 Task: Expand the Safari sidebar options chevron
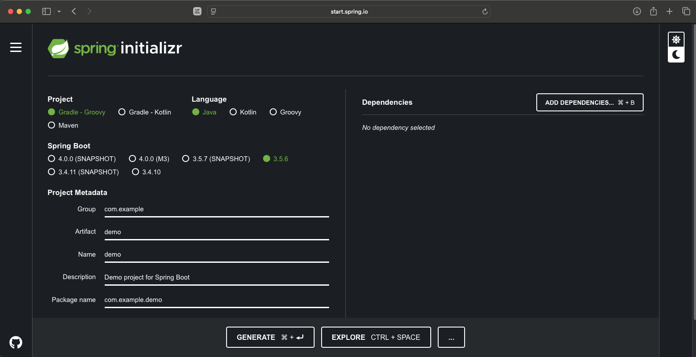point(59,11)
